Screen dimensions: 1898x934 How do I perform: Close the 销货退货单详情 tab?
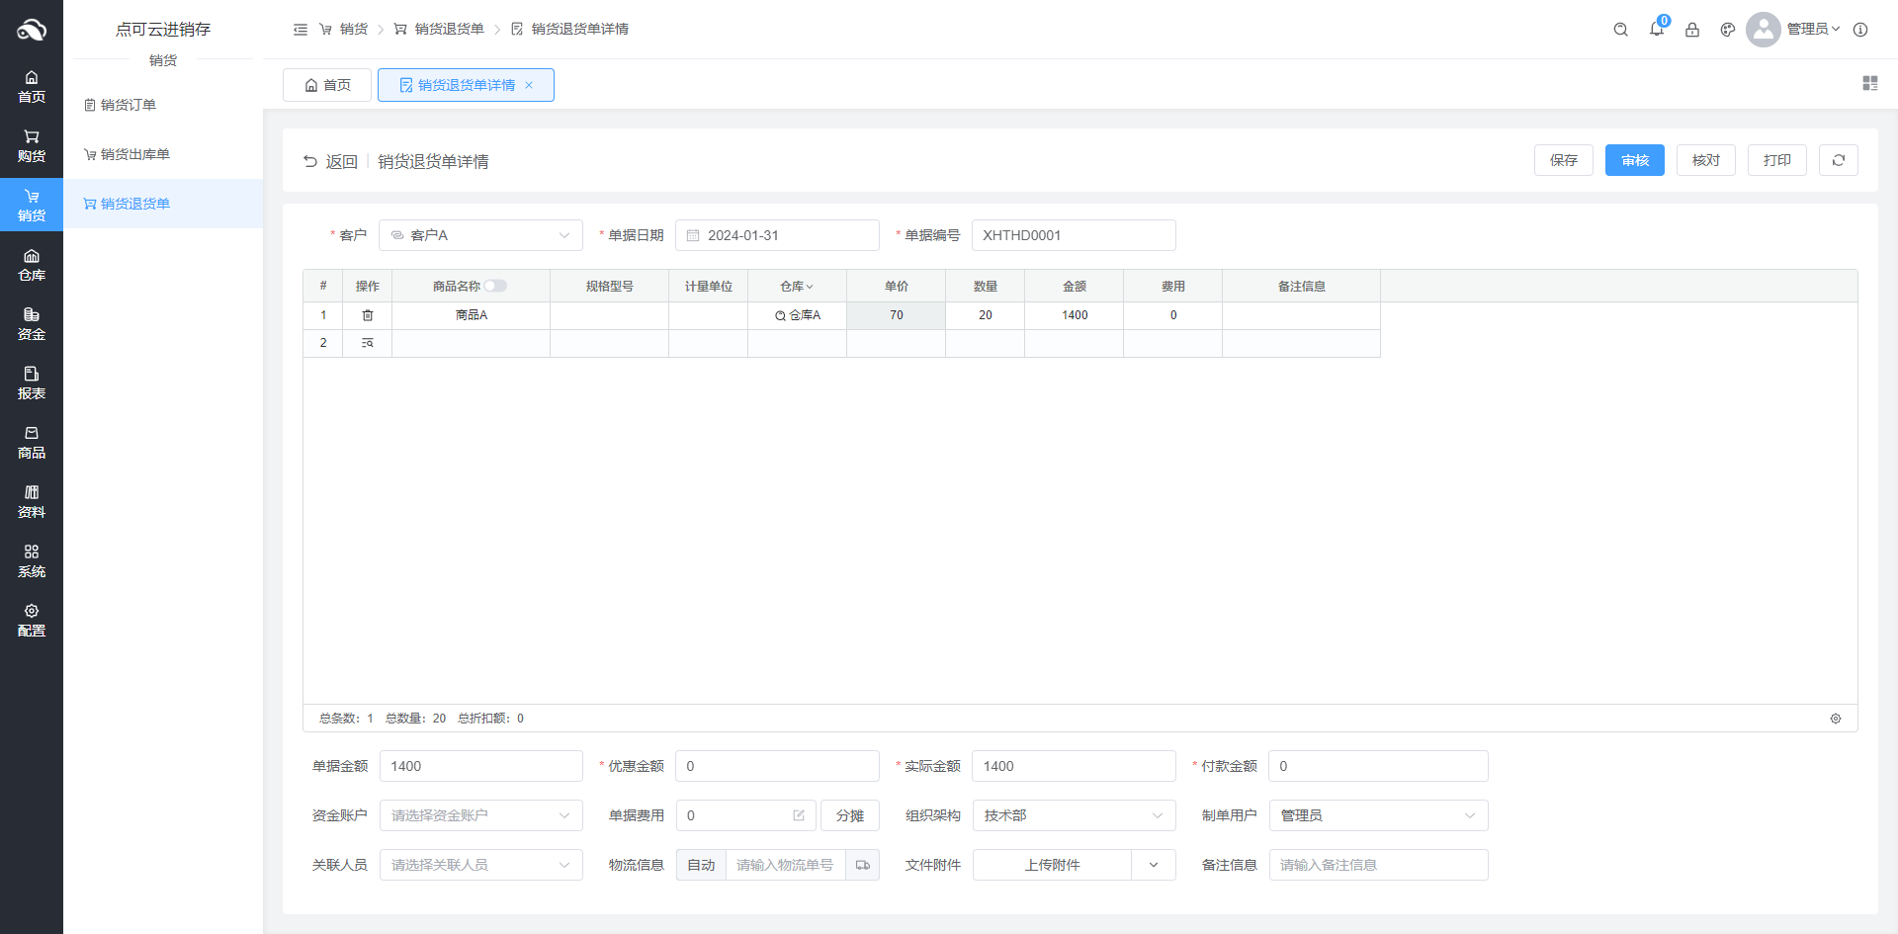[529, 85]
